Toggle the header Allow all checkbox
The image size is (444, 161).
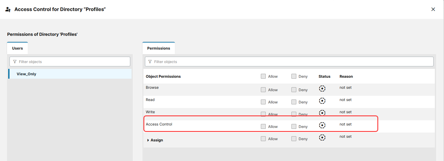263,76
